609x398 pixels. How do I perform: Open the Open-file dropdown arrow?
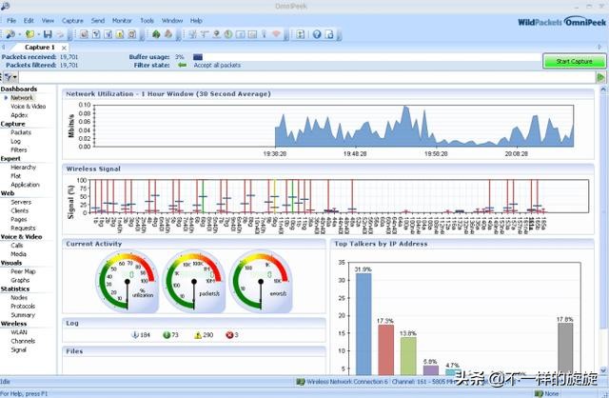[x=38, y=34]
